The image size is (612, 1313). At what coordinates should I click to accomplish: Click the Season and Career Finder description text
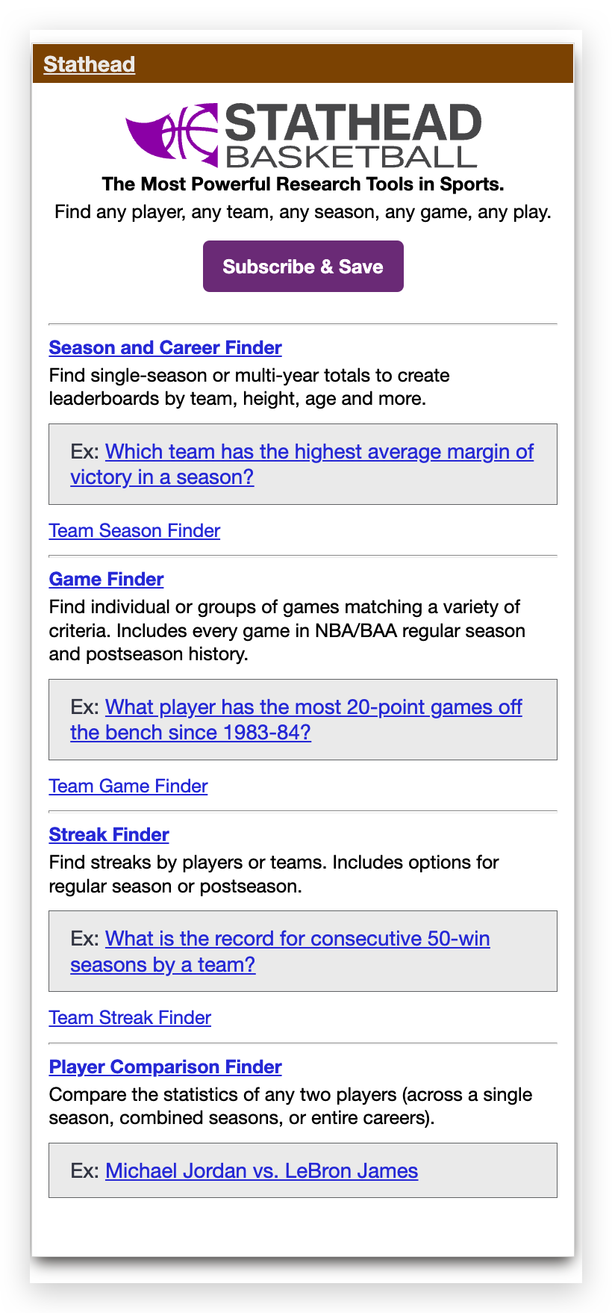tap(249, 387)
